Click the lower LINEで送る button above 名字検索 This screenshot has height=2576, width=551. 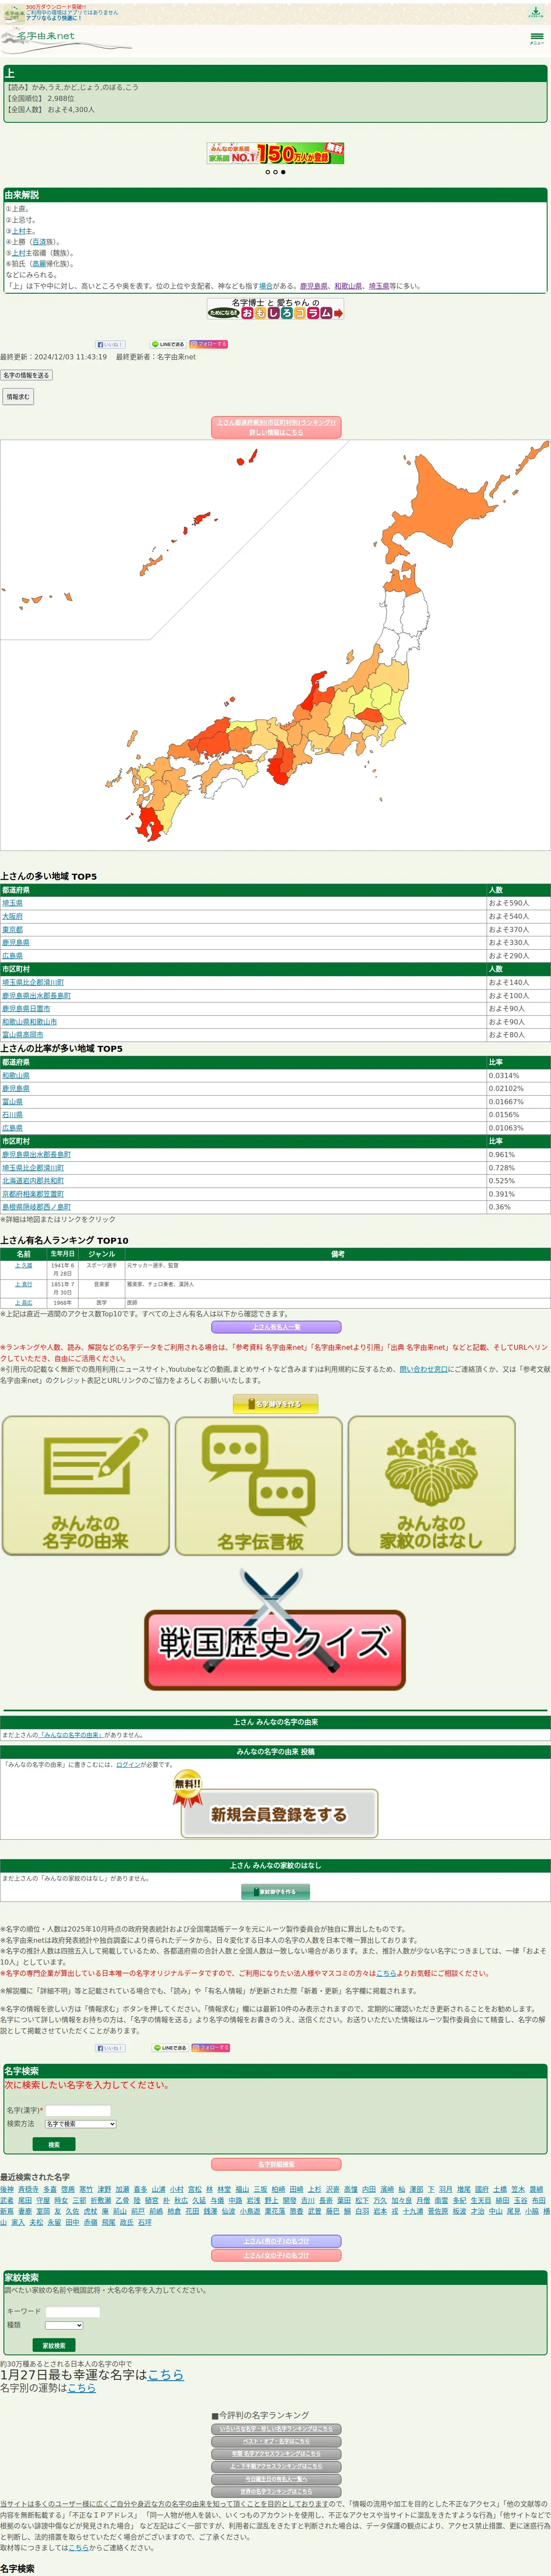click(x=170, y=2048)
